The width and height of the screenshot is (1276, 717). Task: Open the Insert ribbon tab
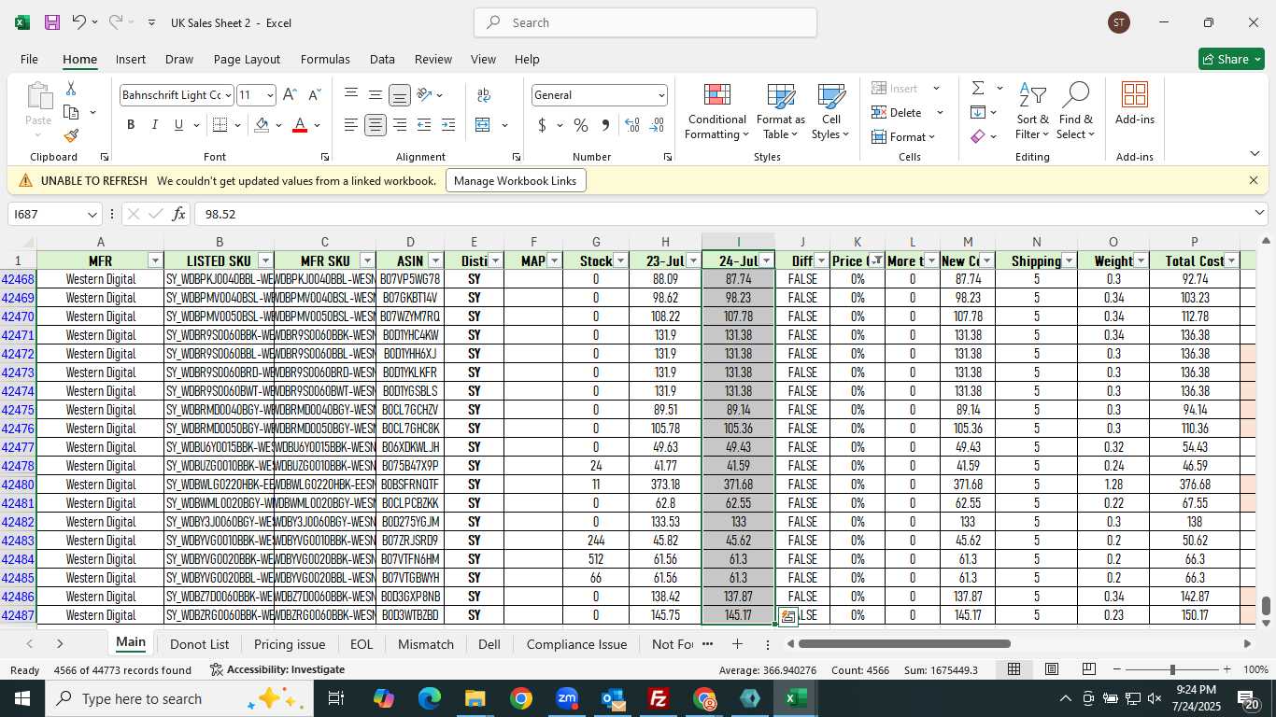[x=131, y=59]
